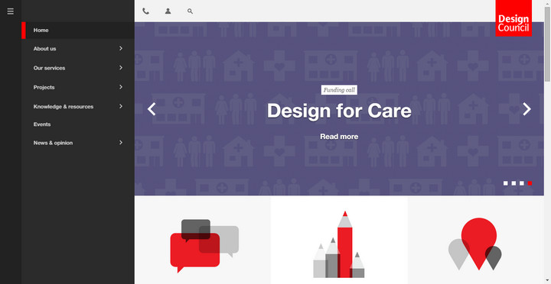
Task: Switch to the second carousel slide dot
Action: (514, 183)
